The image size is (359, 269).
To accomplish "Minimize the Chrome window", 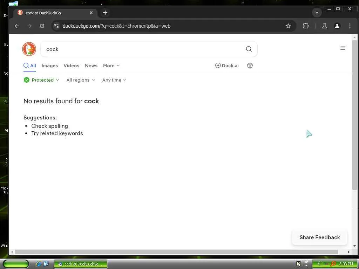I will pyautogui.click(x=329, y=9).
